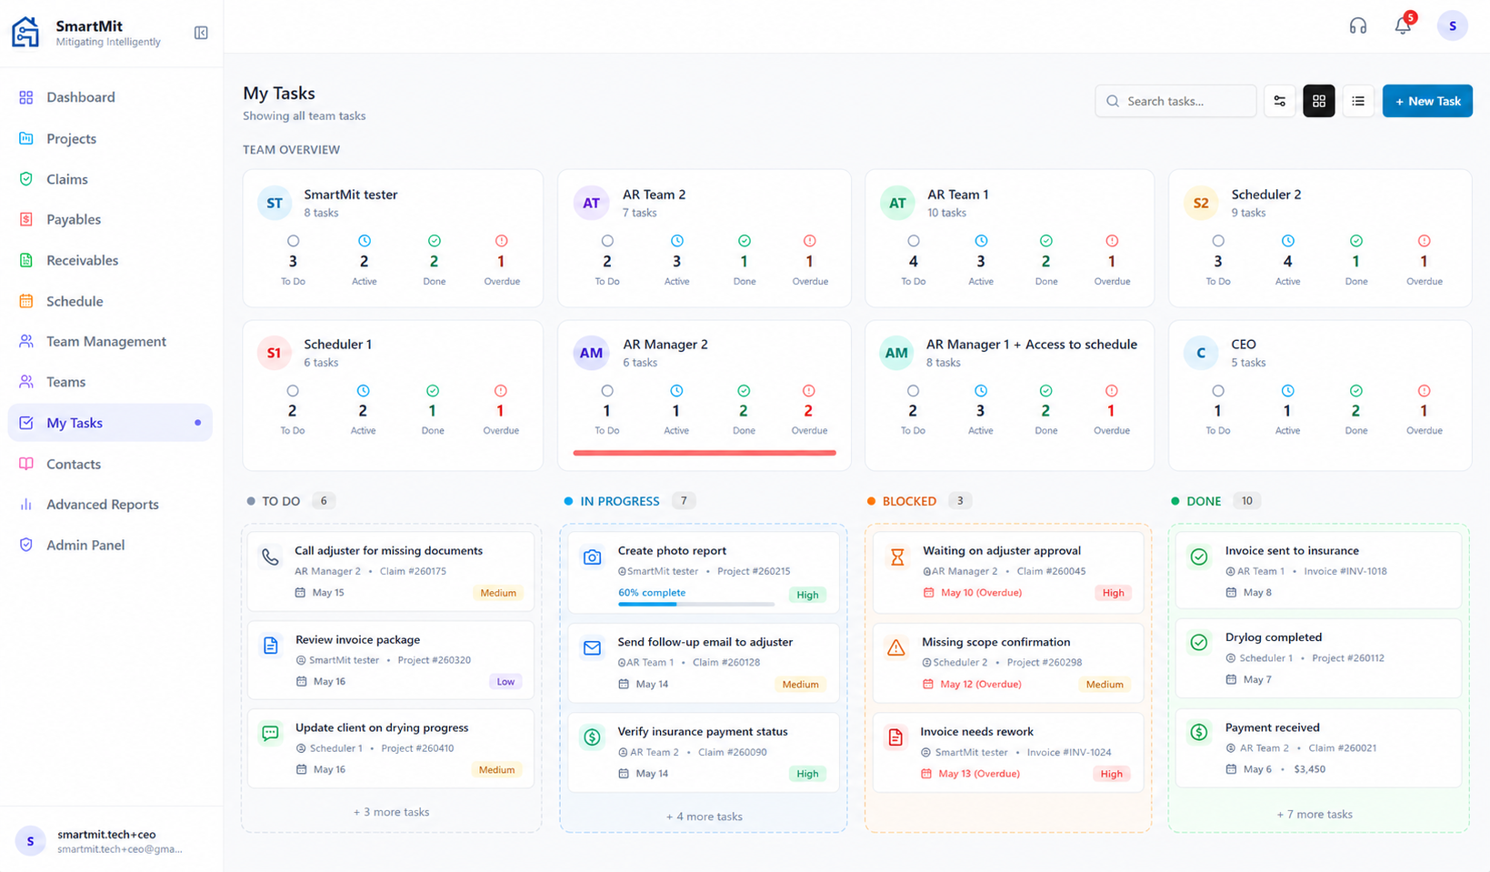Click Scheduler 2 Active count
Image resolution: width=1490 pixels, height=872 pixels.
(1287, 262)
